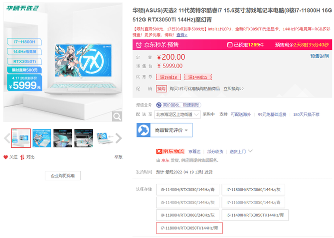Click the 满149减15 coupon

coord(198,77)
